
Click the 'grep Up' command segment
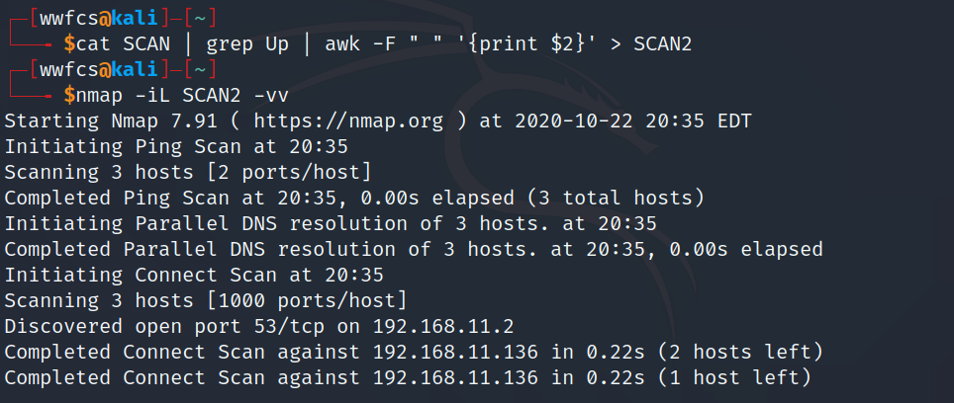247,44
